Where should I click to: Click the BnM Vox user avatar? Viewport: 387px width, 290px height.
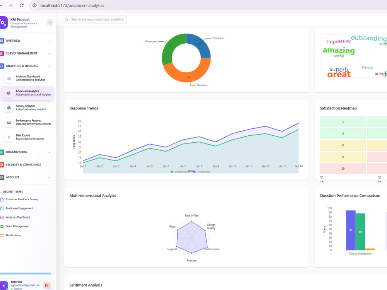tap(4, 286)
